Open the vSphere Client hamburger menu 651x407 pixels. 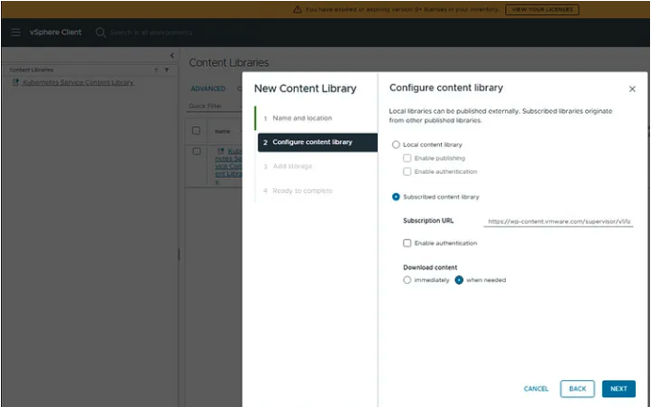15,32
